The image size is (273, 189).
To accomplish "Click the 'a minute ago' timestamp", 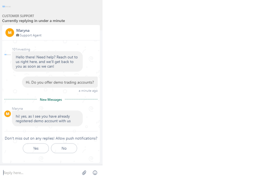I will 88,91.
